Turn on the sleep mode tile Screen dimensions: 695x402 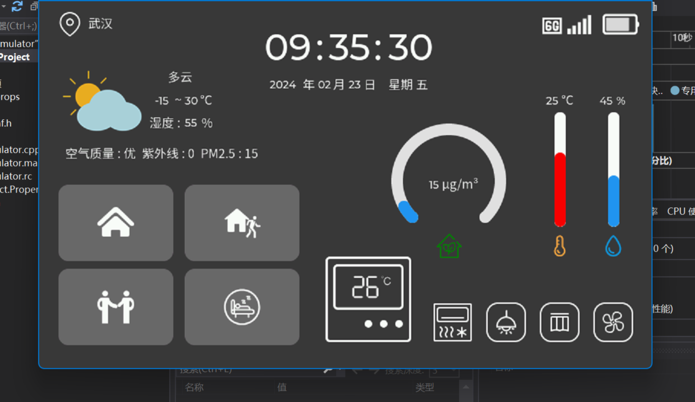pyautogui.click(x=242, y=307)
